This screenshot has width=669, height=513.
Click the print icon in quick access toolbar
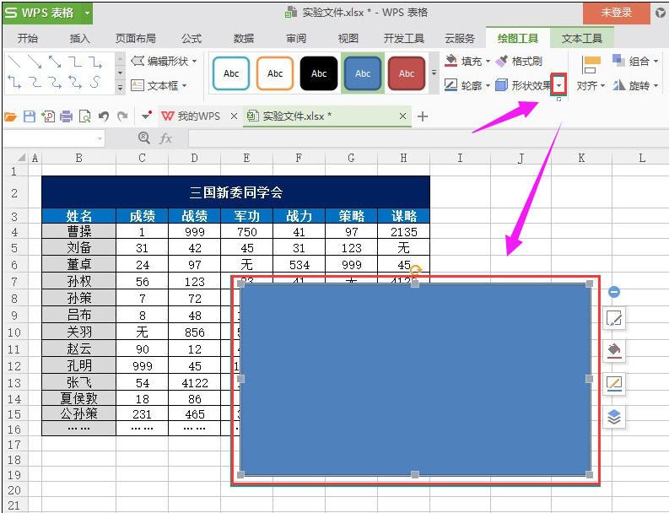[66, 116]
